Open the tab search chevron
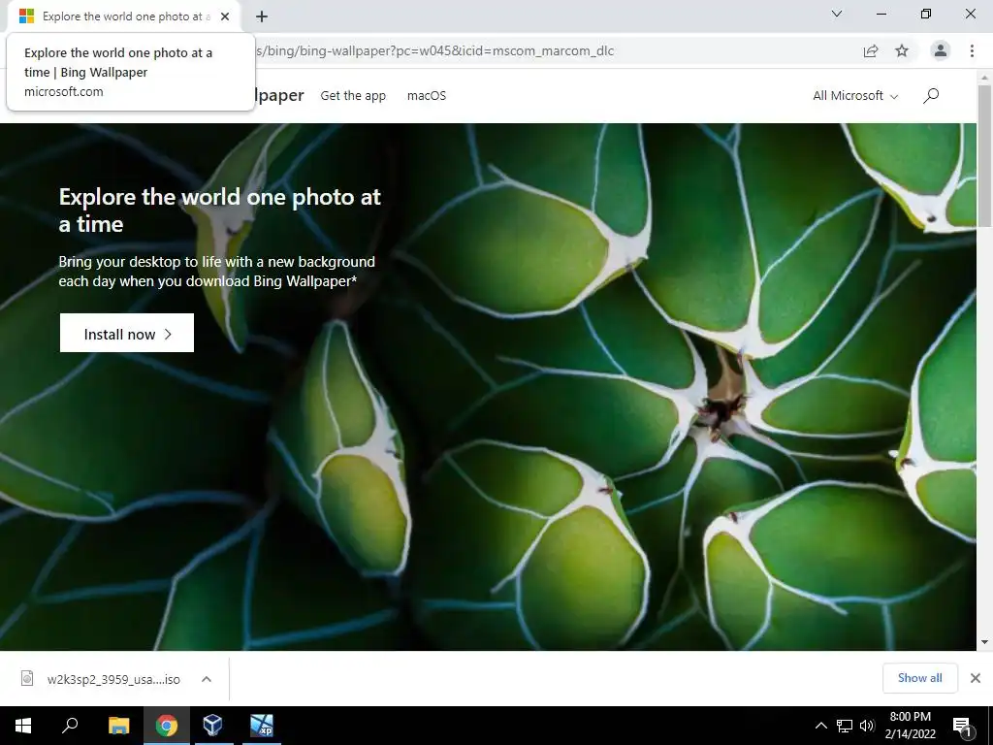 837,14
